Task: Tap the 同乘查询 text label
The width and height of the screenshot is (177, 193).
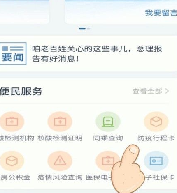Action: [x=108, y=138]
